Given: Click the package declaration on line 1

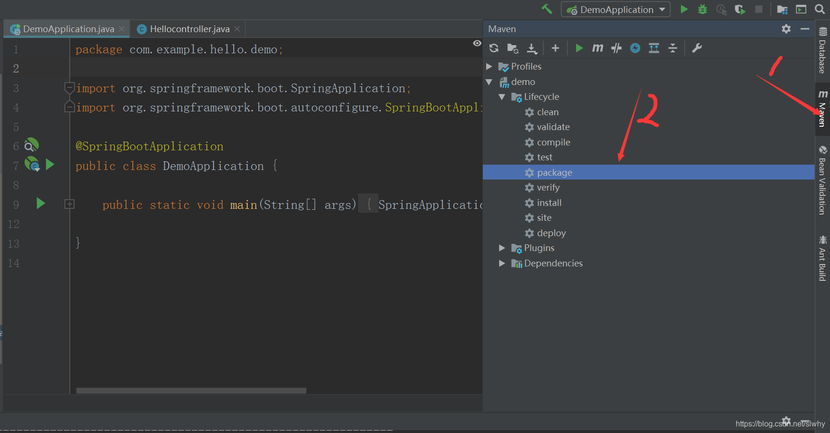Looking at the screenshot, I should click(179, 49).
